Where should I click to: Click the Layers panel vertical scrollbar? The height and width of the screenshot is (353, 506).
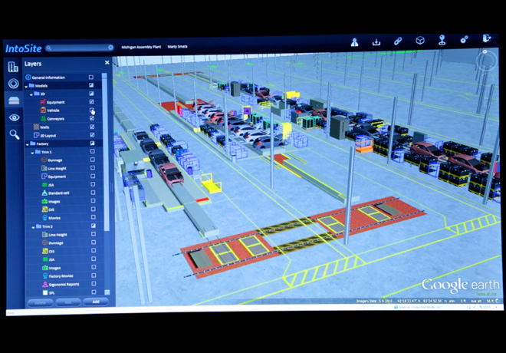(x=105, y=152)
